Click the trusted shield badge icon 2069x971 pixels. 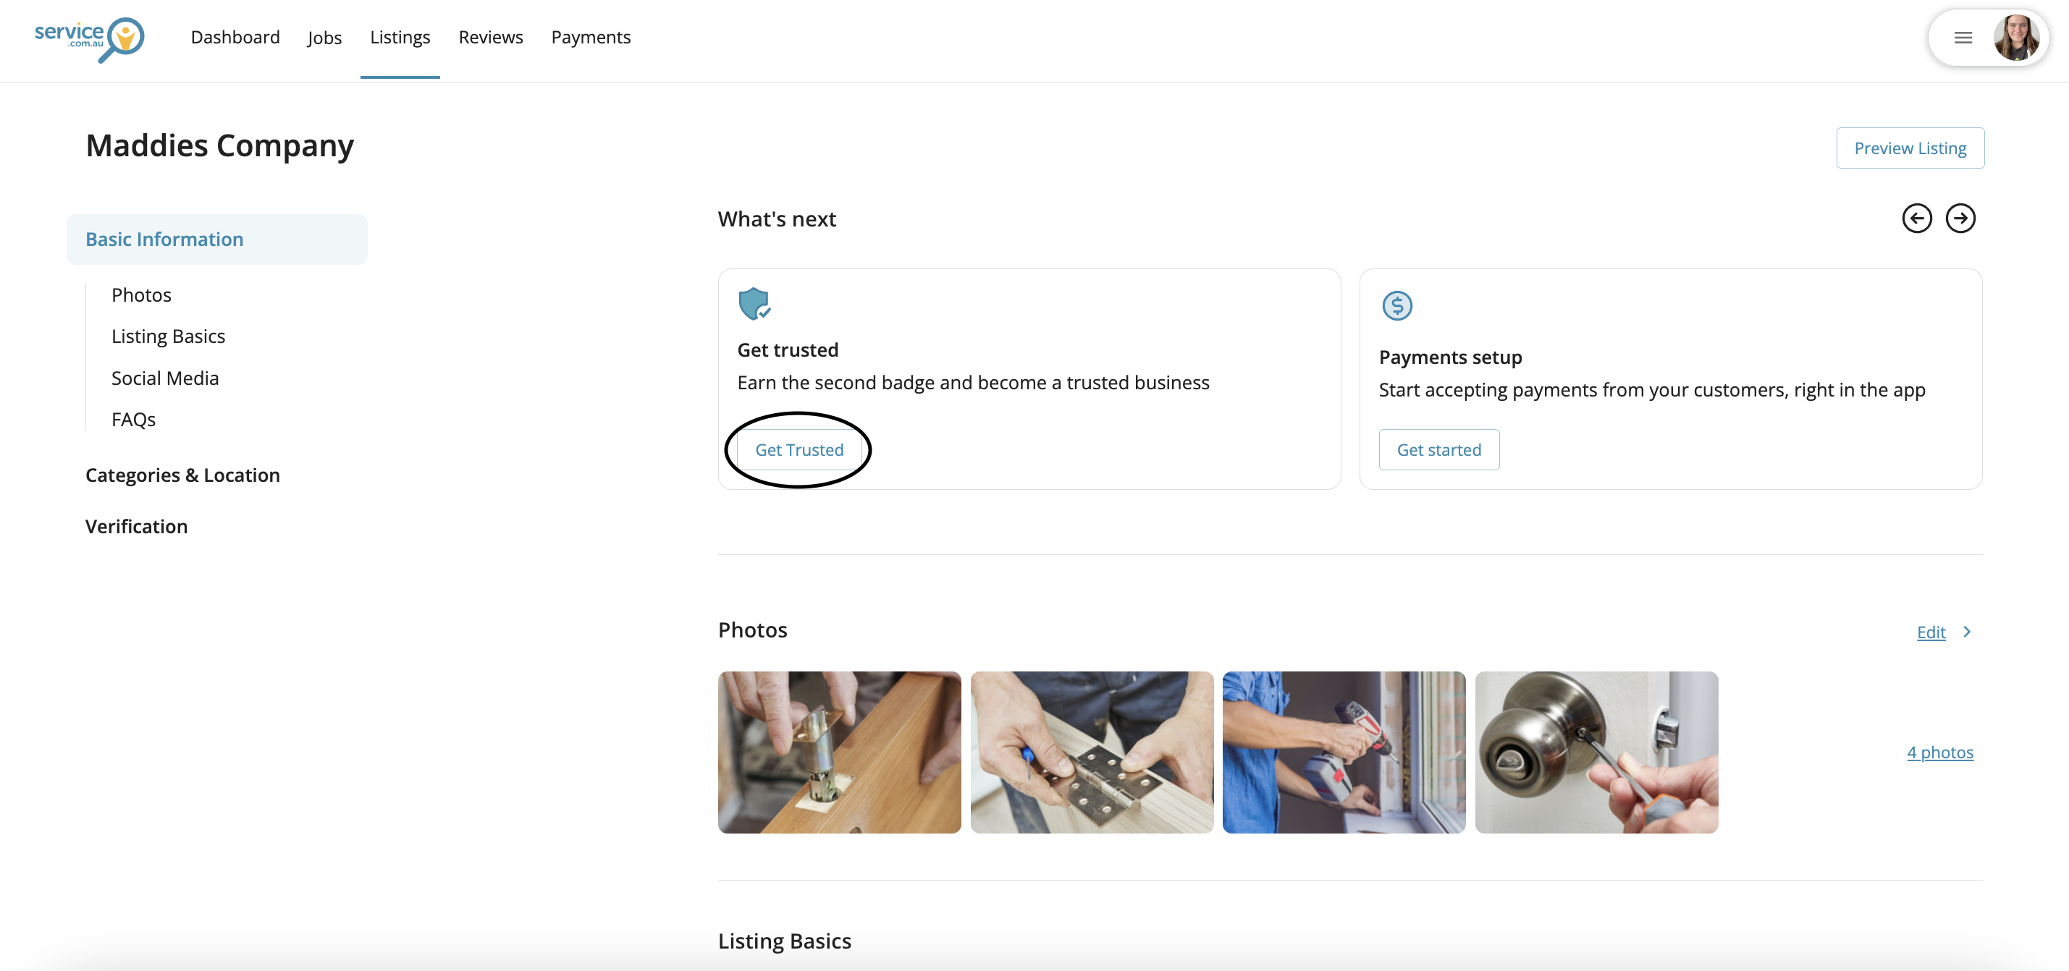point(754,304)
